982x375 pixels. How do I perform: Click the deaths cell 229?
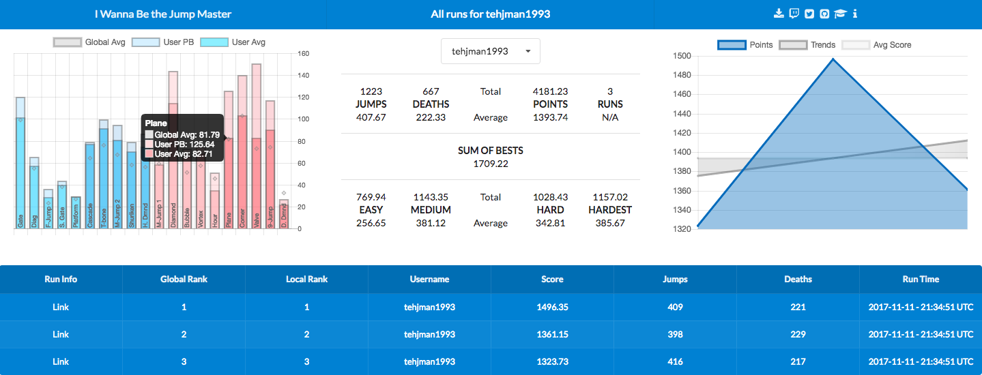[798, 334]
